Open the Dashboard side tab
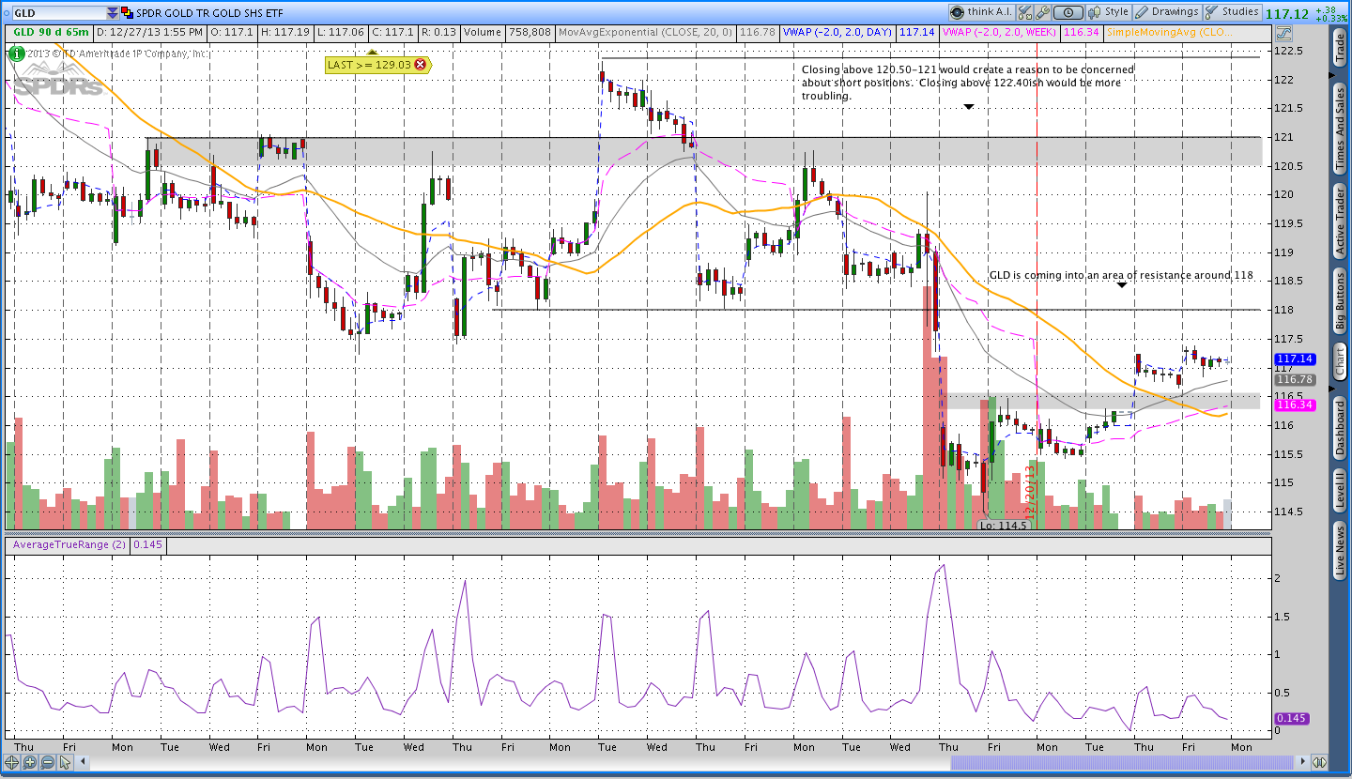1352x779 pixels. point(1340,428)
